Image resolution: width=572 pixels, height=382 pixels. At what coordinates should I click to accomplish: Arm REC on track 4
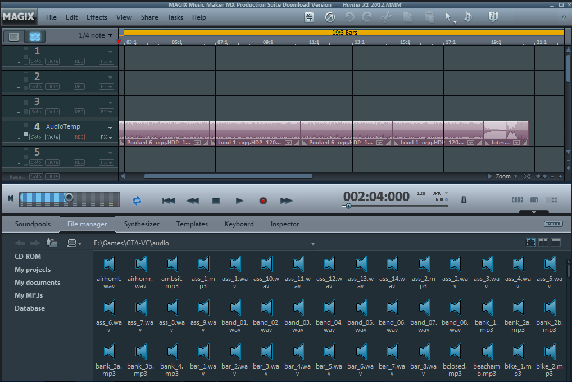[79, 137]
